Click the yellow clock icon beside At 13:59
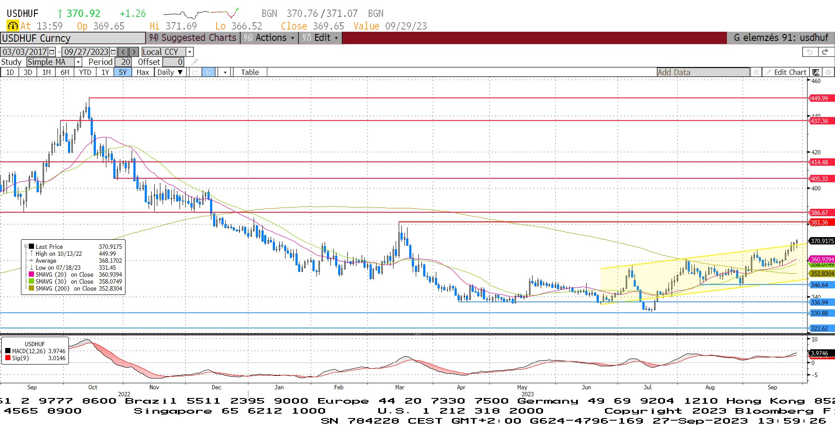The width and height of the screenshot is (835, 445). 13,26
